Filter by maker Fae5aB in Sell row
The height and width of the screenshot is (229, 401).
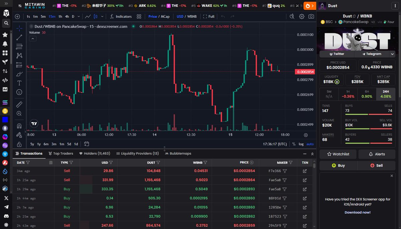[285, 180]
